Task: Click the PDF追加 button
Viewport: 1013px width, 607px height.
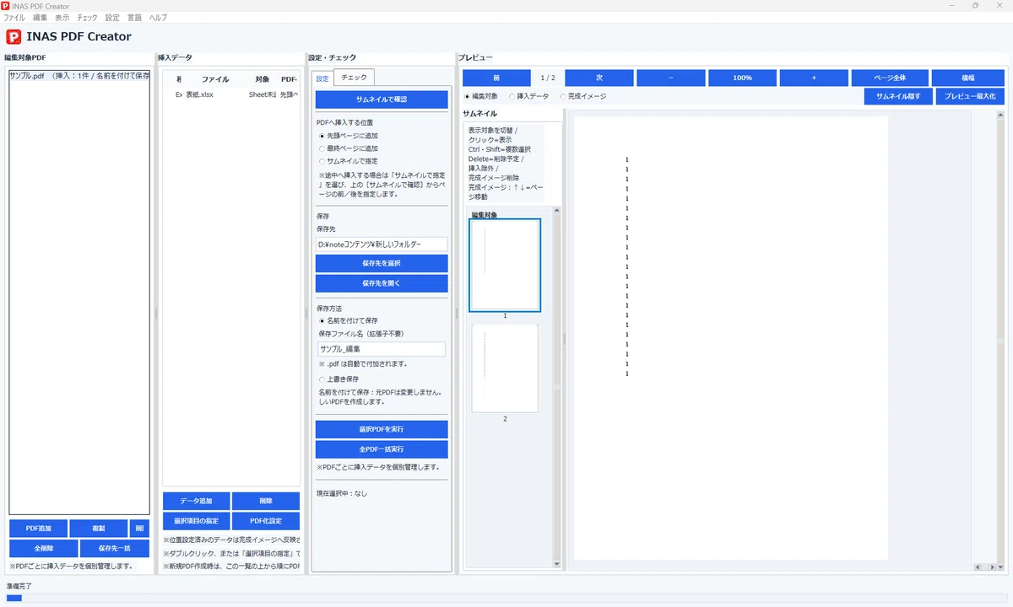Action: point(39,529)
